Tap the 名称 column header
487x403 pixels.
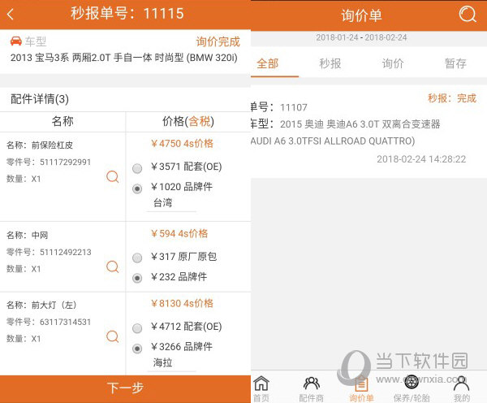click(x=62, y=121)
